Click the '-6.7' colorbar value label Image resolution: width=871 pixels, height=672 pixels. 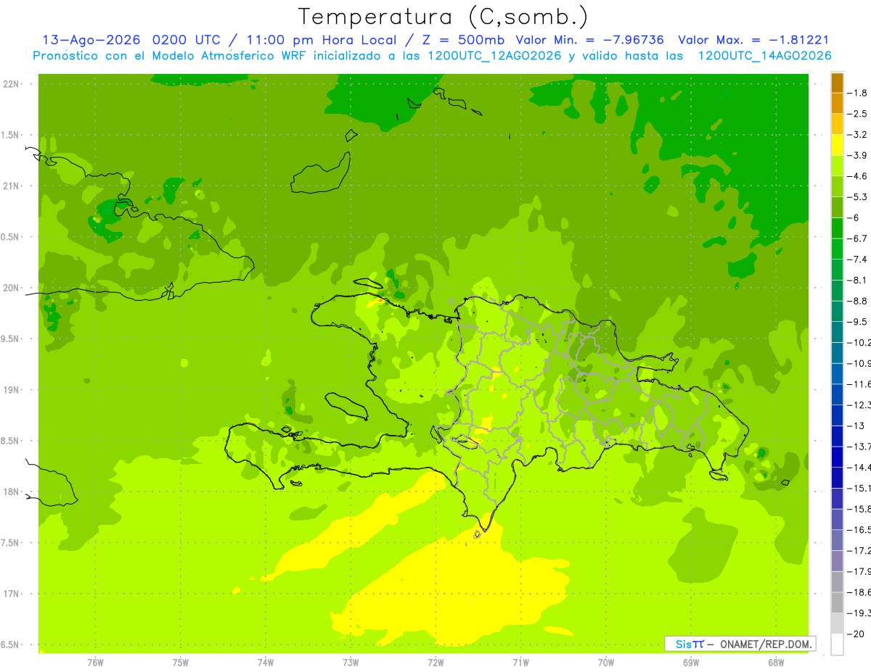(857, 238)
